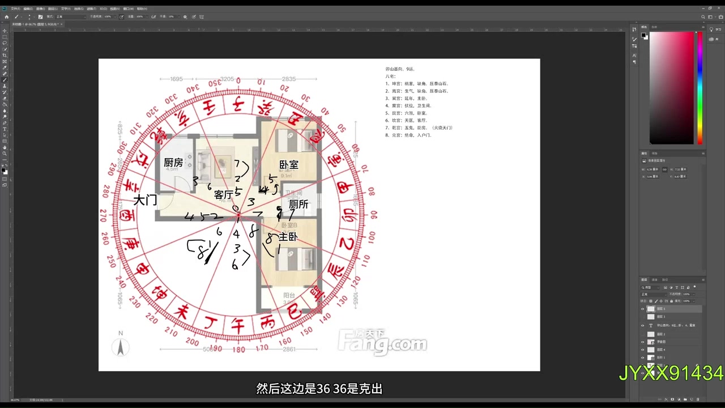
Task: Select the Lasso tool
Action: (5, 43)
